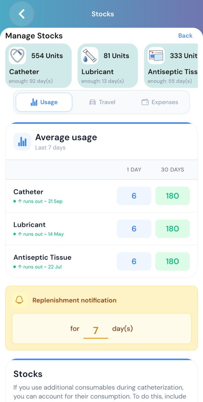Switch to the Travel tab
The height and width of the screenshot is (402, 203).
coord(103,102)
